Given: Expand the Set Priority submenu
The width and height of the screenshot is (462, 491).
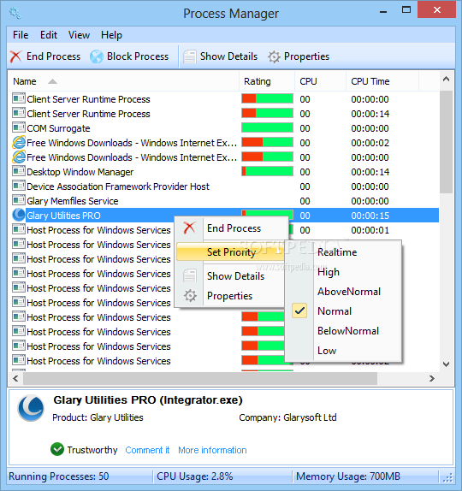Looking at the screenshot, I should [230, 252].
